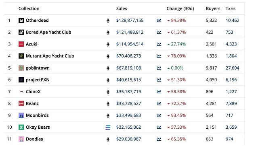Click goblintown transactions count 27,604
The image size is (254, 146).
[232, 68]
